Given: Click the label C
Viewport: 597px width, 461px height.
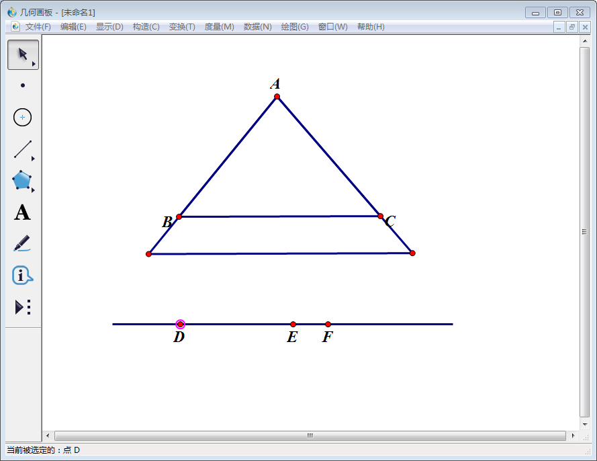Looking at the screenshot, I should [390, 221].
